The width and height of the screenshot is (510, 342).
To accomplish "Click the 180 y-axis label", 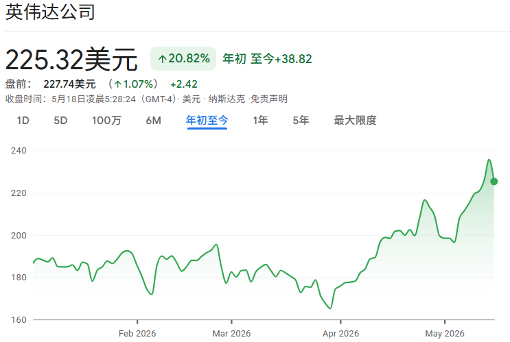I will click(x=19, y=278).
